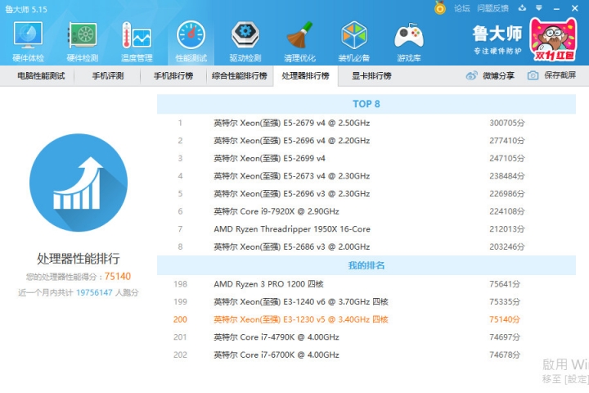The image size is (589, 393).
Task: Click the orange 75140分 score in list
Action: (x=505, y=319)
